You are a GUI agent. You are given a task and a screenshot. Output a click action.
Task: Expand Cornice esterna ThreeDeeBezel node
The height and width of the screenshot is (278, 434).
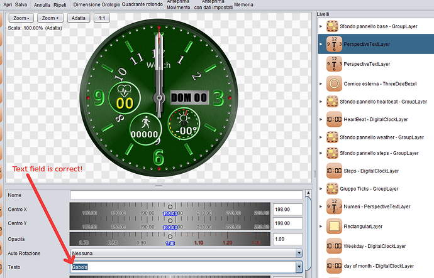tap(321, 83)
